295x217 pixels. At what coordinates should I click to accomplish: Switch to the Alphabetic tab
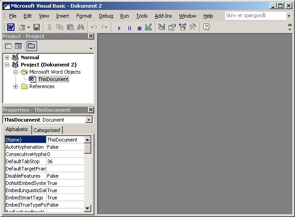click(17, 129)
